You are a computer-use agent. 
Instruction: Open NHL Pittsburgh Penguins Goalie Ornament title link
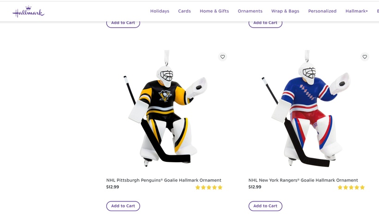164,180
